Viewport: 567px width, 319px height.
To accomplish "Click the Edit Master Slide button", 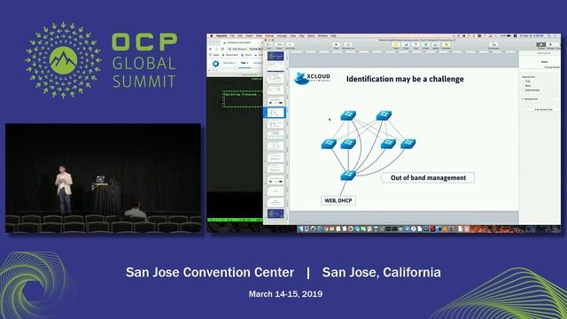I will click(x=543, y=109).
